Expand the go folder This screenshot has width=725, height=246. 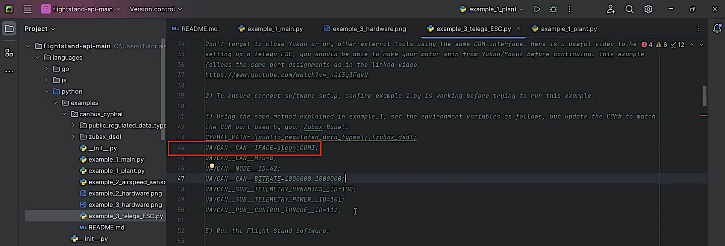(46, 69)
